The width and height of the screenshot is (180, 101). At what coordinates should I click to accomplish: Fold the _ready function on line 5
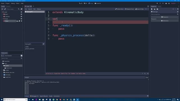51,26
